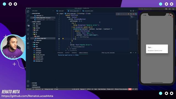
Task: Click the Explorer panel more actions ellipsis
Action: [53, 11]
